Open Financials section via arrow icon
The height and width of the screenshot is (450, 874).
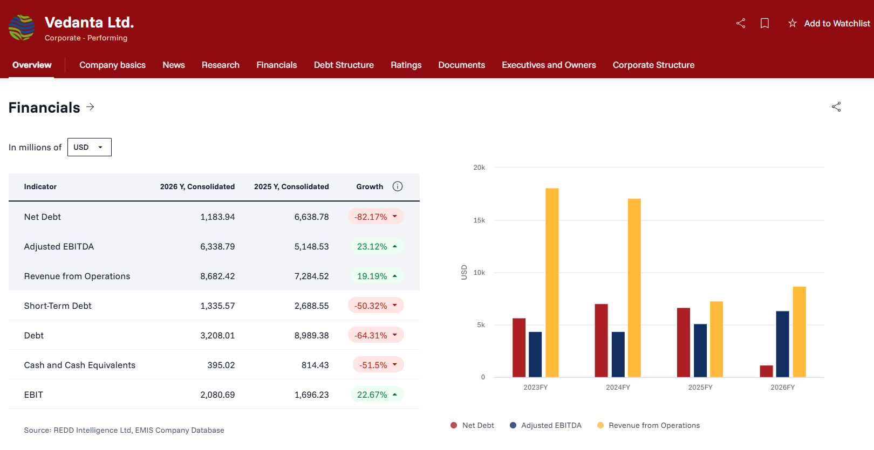[90, 107]
